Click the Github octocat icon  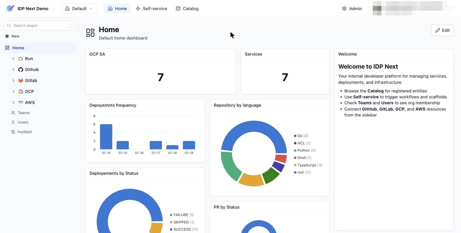pos(21,70)
